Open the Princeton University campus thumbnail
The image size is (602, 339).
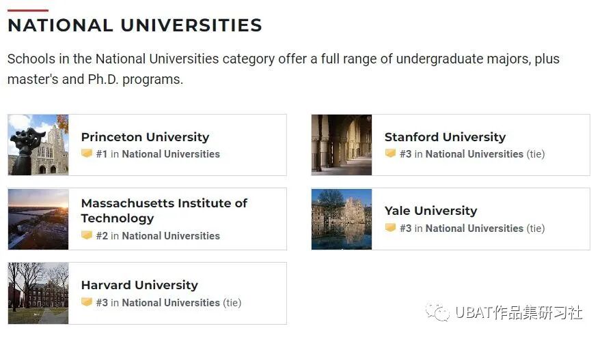38,145
